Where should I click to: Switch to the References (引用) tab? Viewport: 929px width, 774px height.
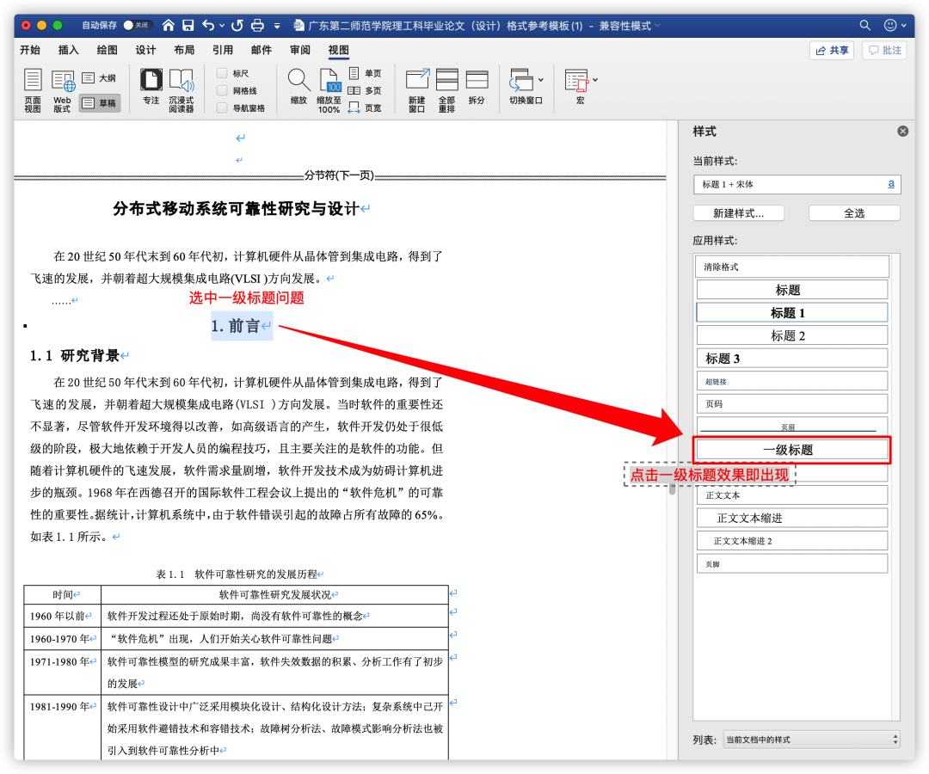(223, 51)
